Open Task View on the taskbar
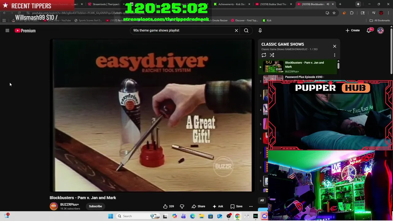 [x=165, y=216]
